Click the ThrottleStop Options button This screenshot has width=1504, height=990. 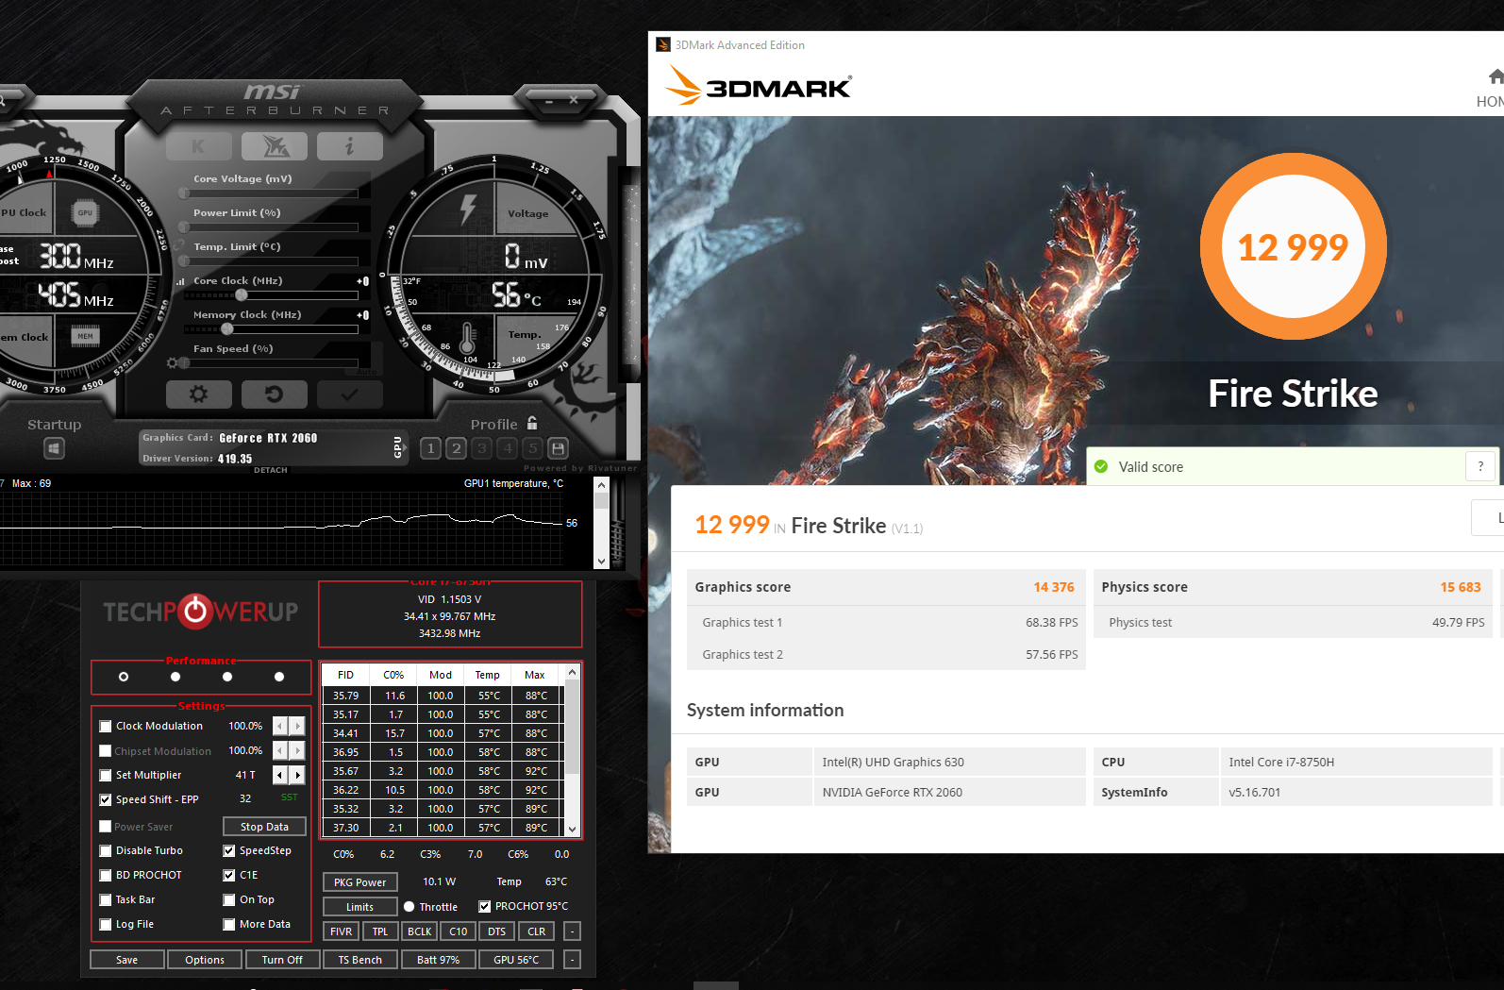point(205,960)
